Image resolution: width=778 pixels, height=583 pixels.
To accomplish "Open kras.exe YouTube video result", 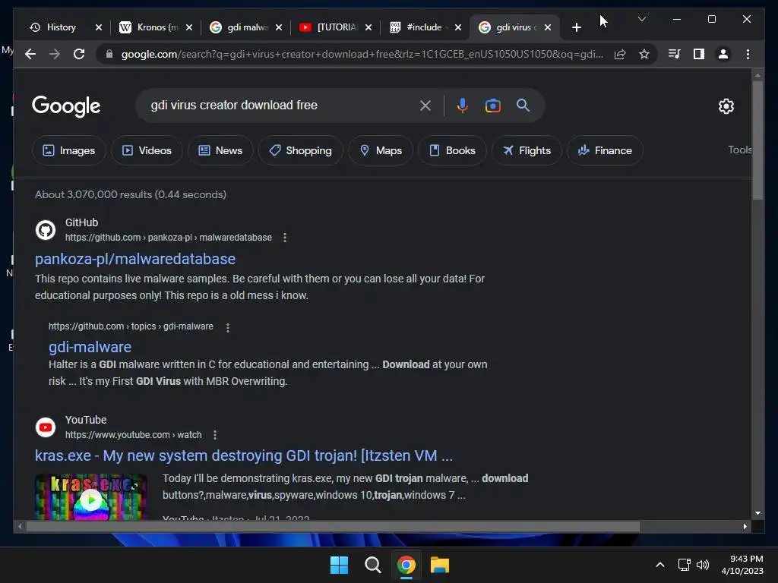I will pyautogui.click(x=244, y=455).
